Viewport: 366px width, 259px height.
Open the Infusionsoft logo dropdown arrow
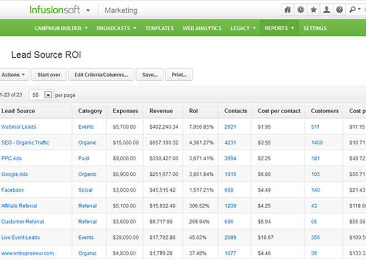(88, 11)
